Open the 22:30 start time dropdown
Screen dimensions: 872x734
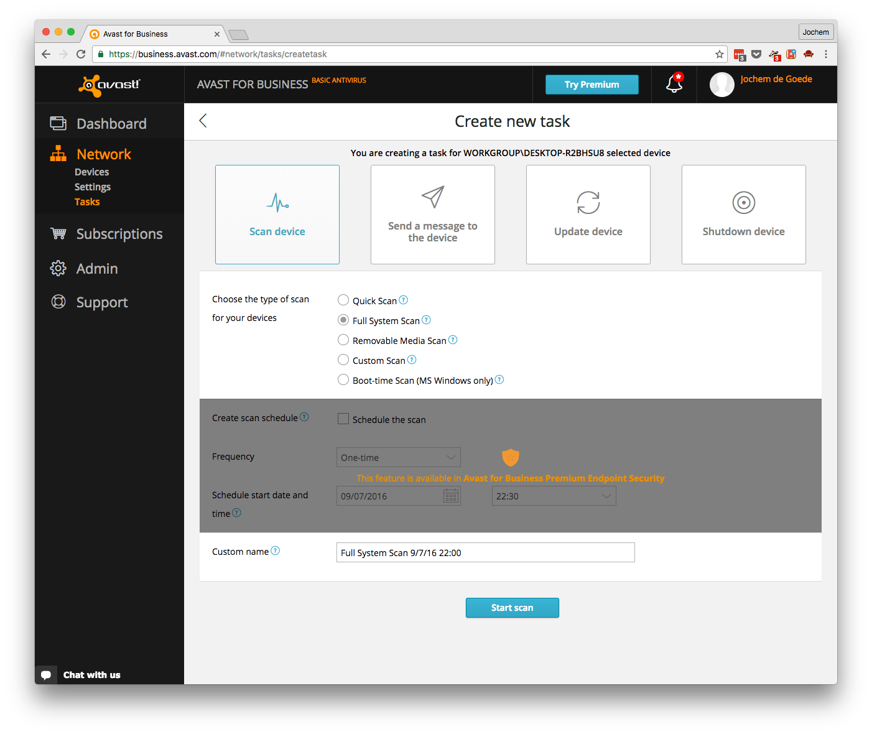click(x=554, y=496)
